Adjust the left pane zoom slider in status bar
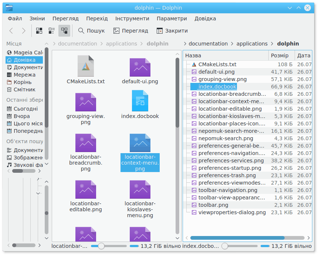319x256 pixels. click(101, 246)
